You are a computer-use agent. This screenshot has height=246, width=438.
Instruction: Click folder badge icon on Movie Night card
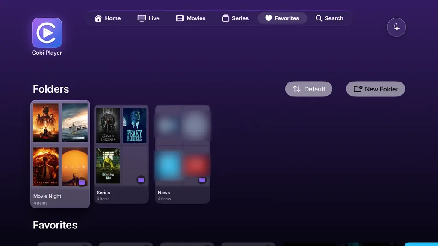pos(82,182)
